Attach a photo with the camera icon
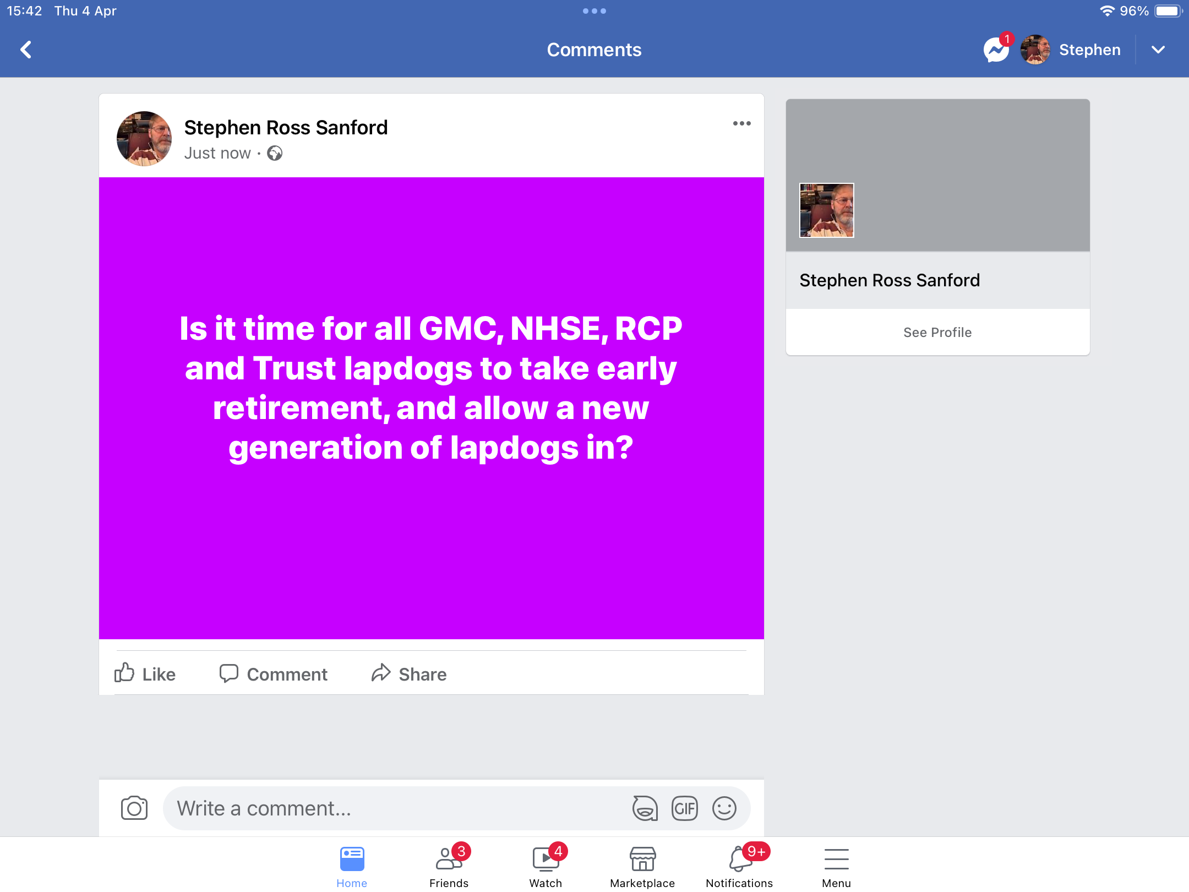Image resolution: width=1189 pixels, height=892 pixels. 134,808
